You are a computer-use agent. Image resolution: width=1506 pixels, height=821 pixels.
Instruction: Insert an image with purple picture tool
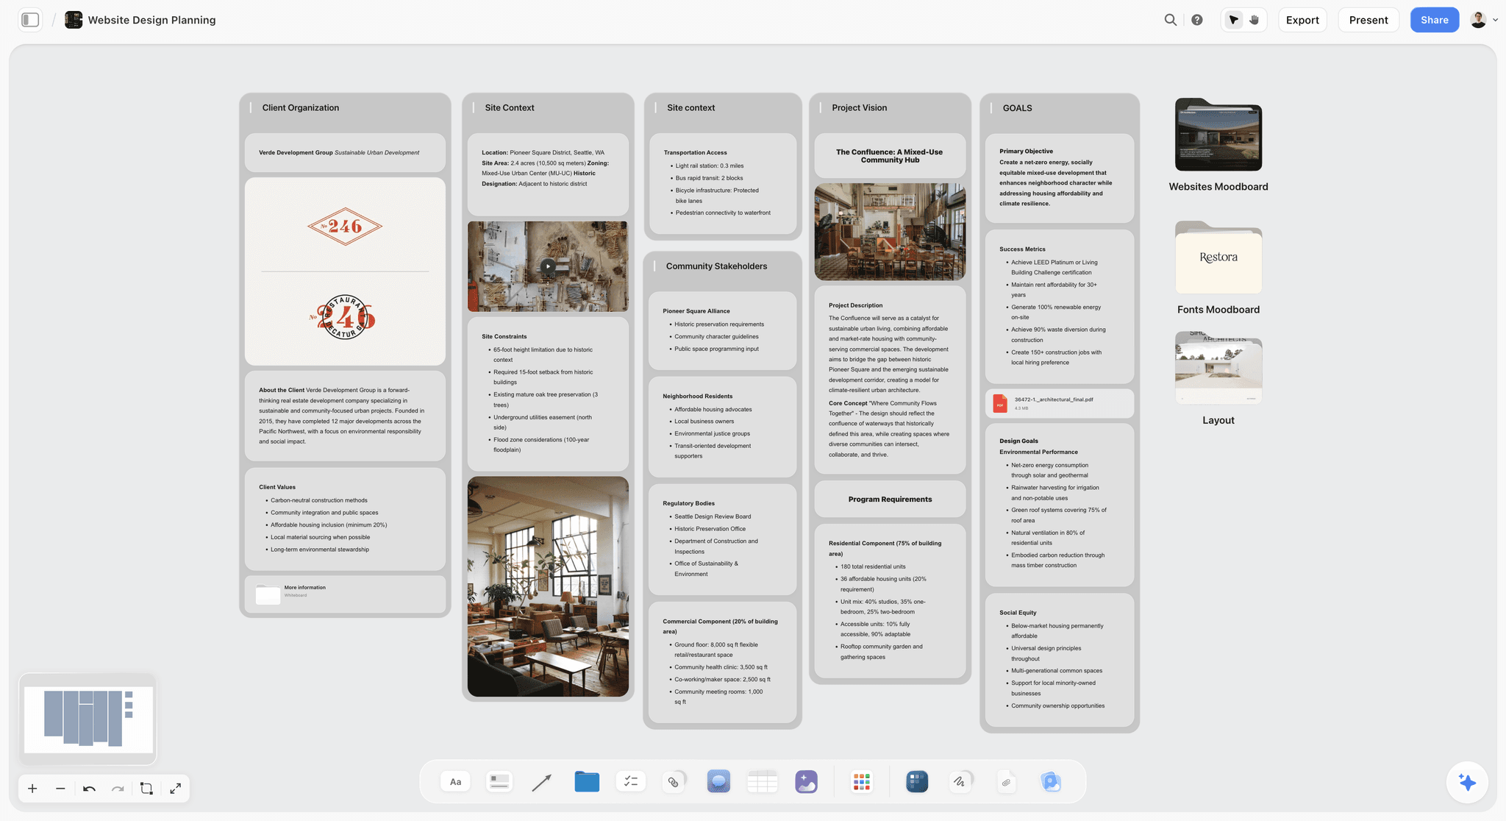coord(807,781)
